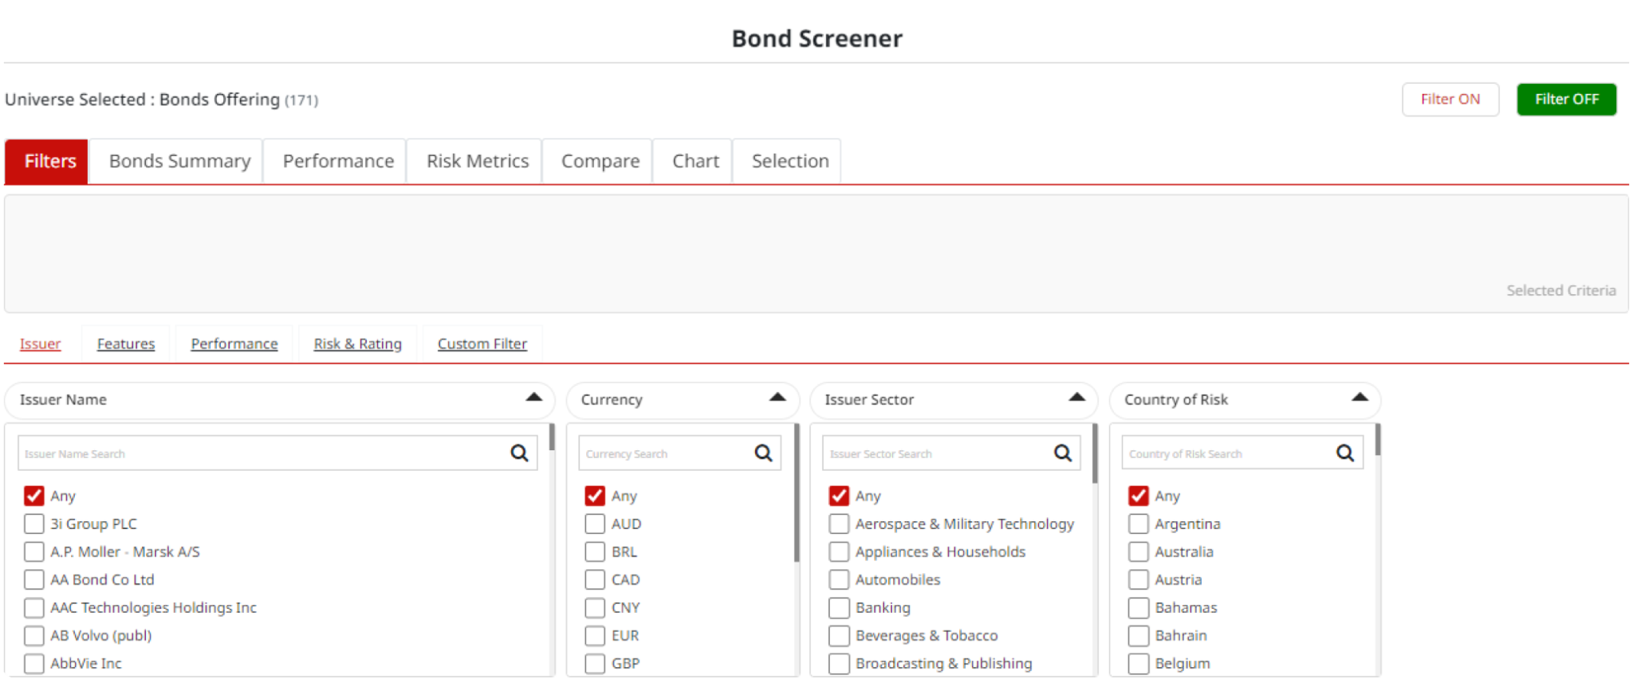
Task: Click the Country of Risk search magnifier icon
Action: [x=1345, y=453]
